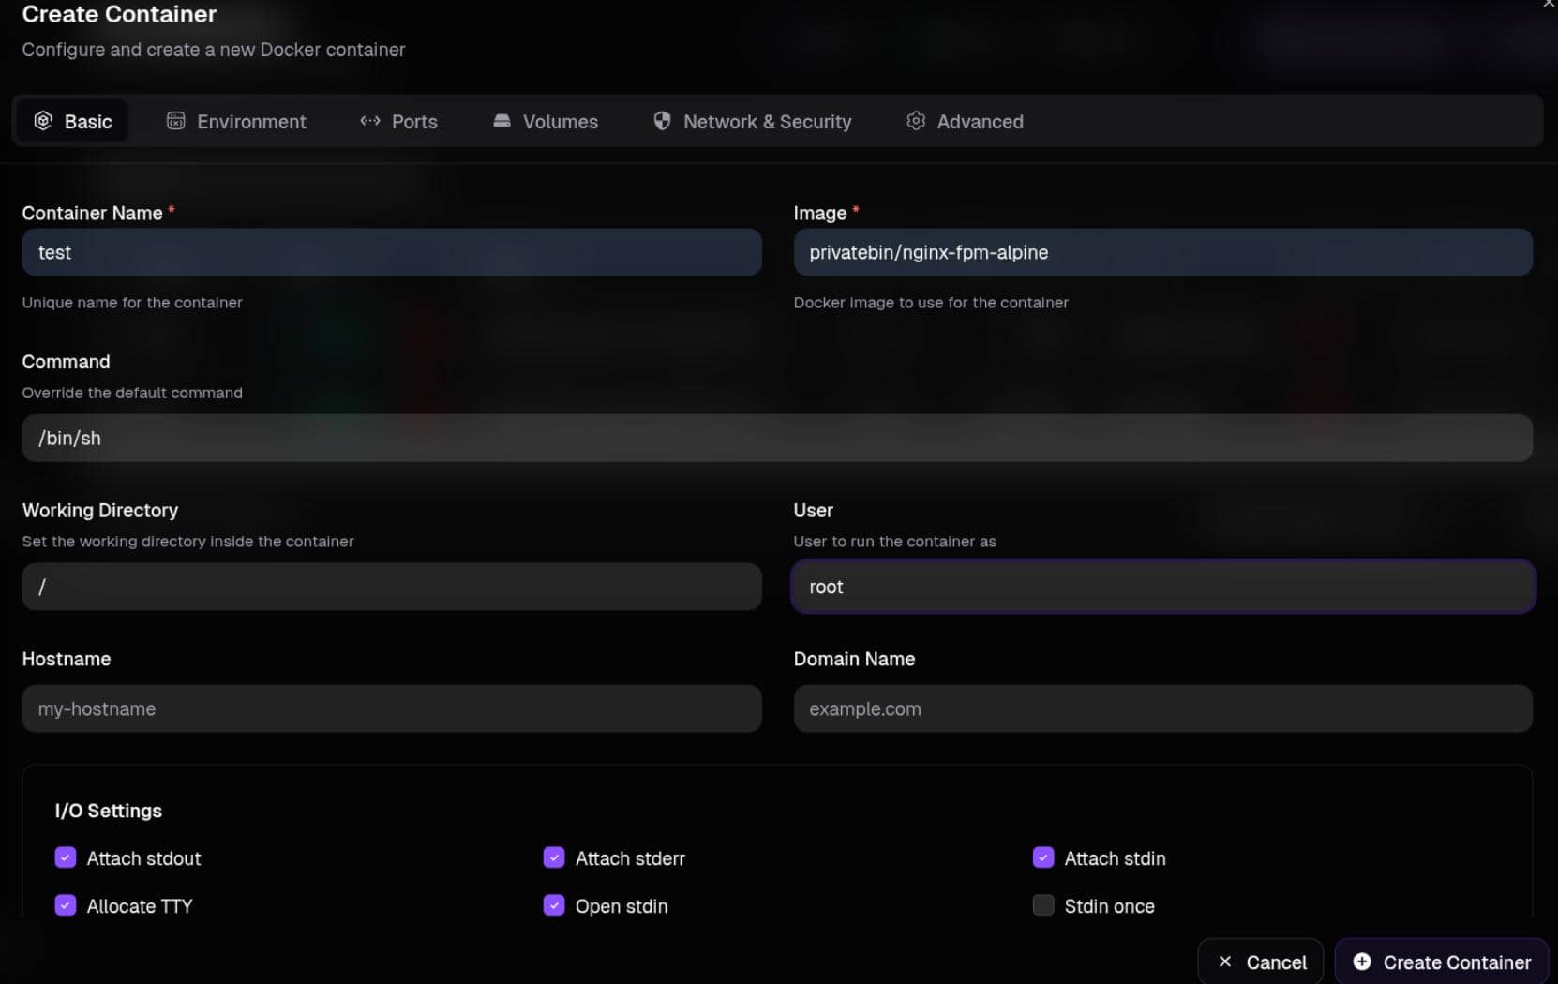
Task: Switch to the Basic tab
Action: click(73, 122)
